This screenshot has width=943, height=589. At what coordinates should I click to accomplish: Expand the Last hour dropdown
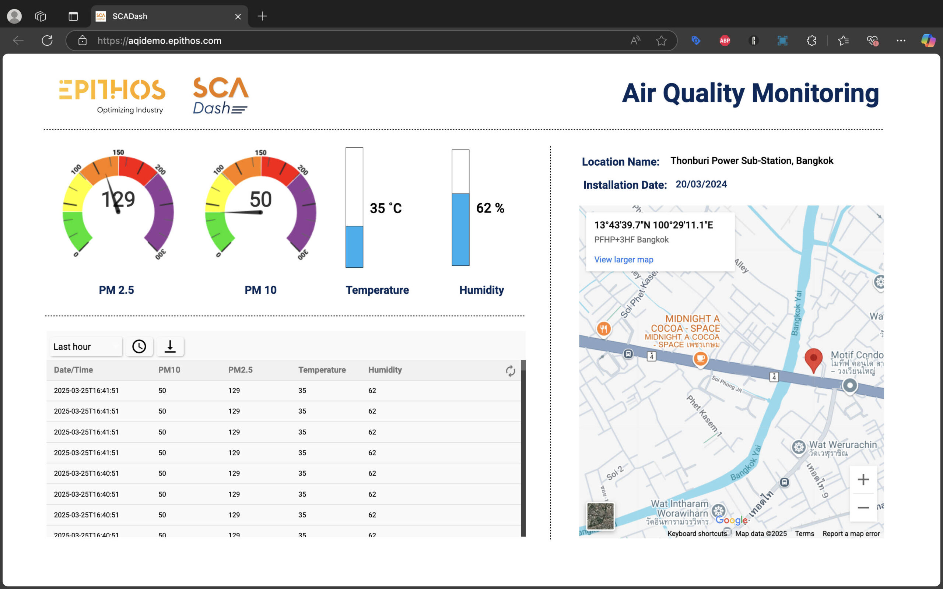pos(86,346)
